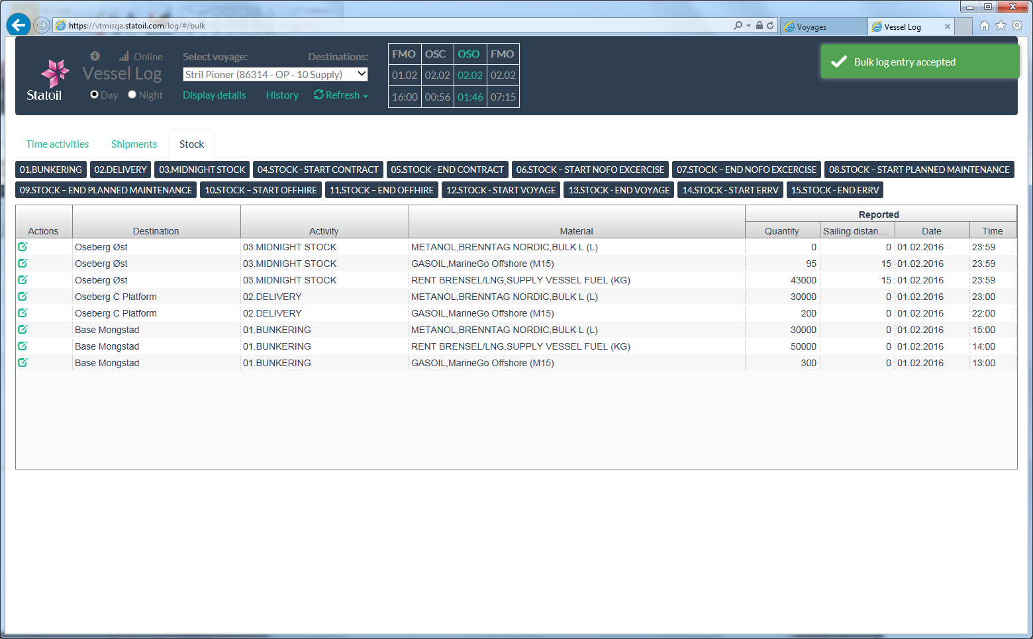The height and width of the screenshot is (639, 1033).
Task: Click 07.STOCK - END NOFO EXCERCISE button
Action: click(x=746, y=170)
